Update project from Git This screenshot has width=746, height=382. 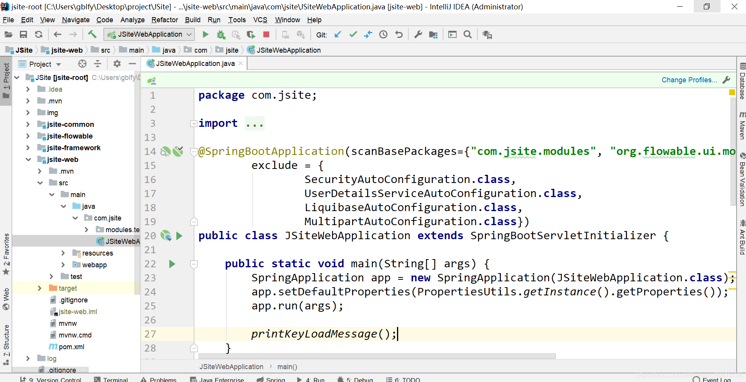[338, 35]
